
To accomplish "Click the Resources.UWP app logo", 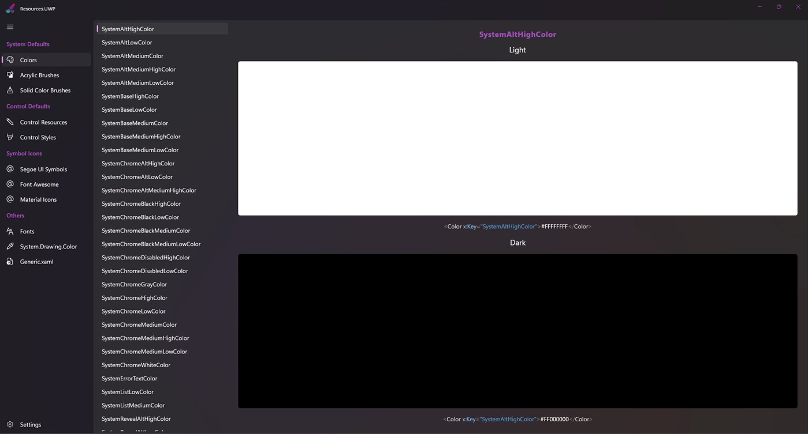I will click(10, 8).
